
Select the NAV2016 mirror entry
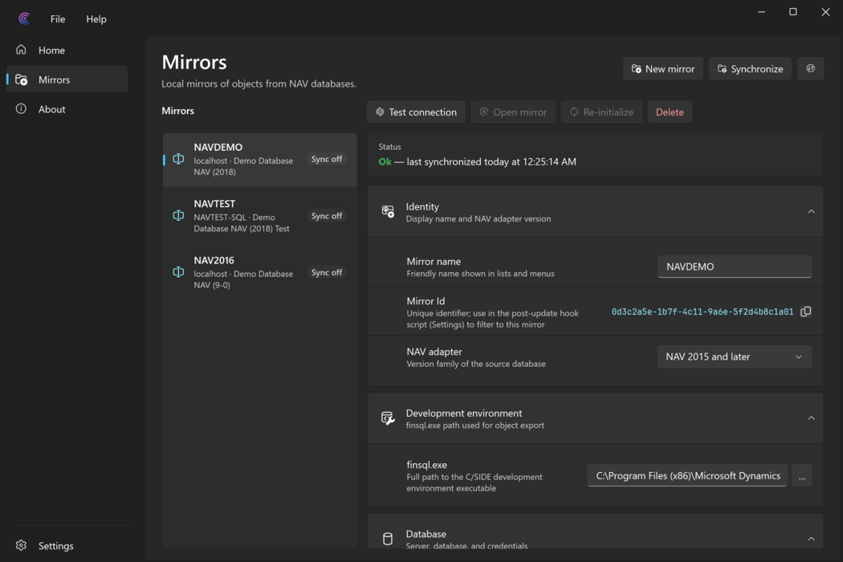[259, 273]
